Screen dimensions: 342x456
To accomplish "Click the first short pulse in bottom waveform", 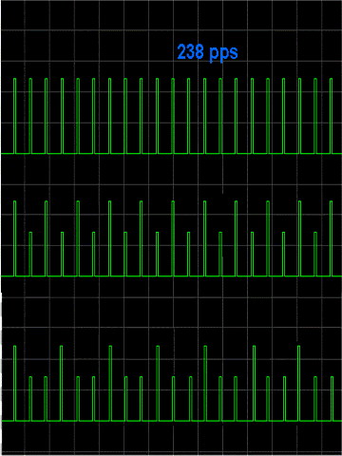I will coord(30,399).
